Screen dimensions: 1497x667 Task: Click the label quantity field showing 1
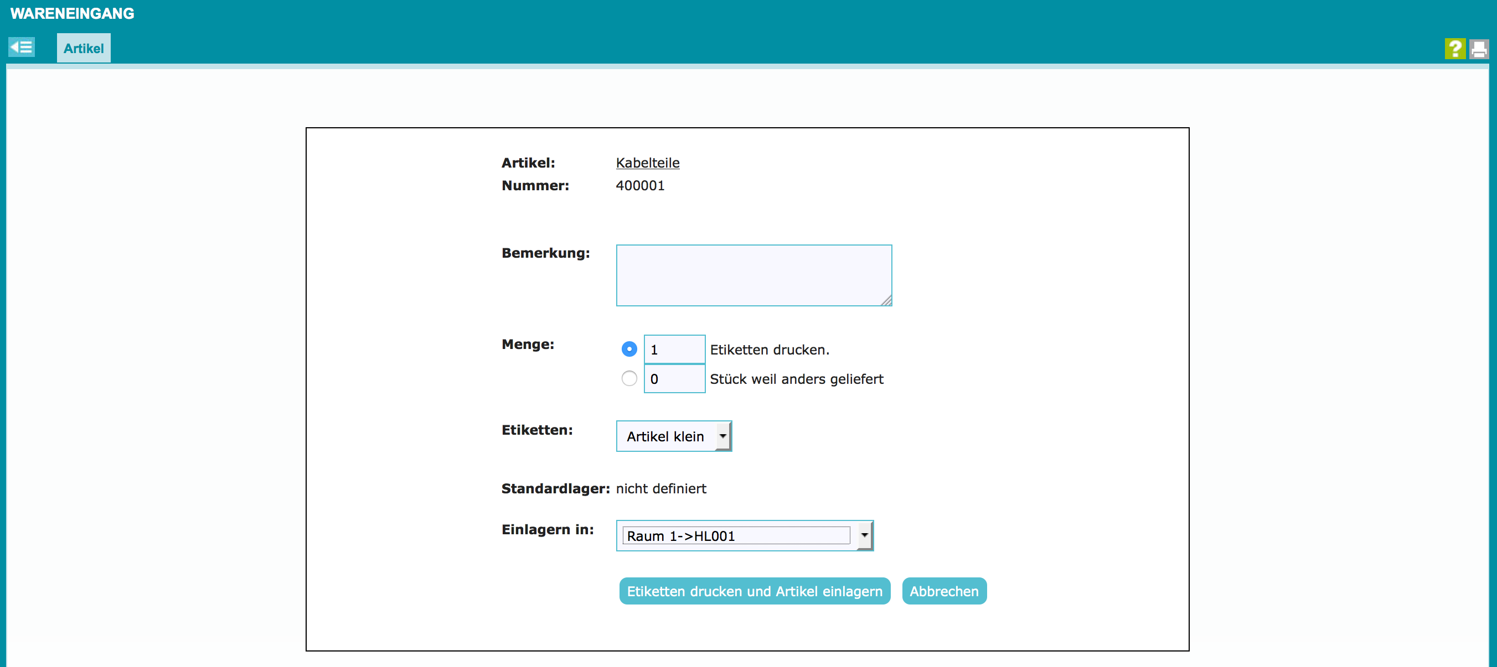click(x=674, y=350)
